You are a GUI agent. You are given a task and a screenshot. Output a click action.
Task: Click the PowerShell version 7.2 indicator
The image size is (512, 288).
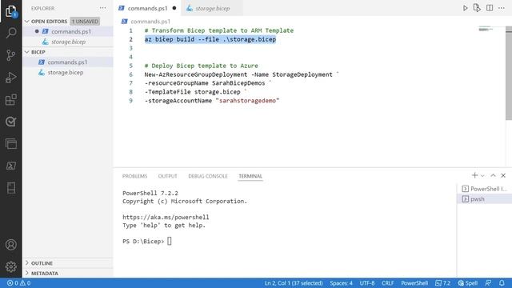pyautogui.click(x=442, y=283)
